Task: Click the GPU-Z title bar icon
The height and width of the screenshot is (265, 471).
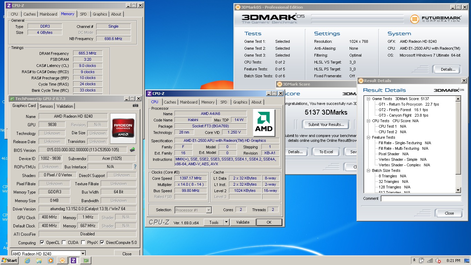Action: tap(12, 99)
